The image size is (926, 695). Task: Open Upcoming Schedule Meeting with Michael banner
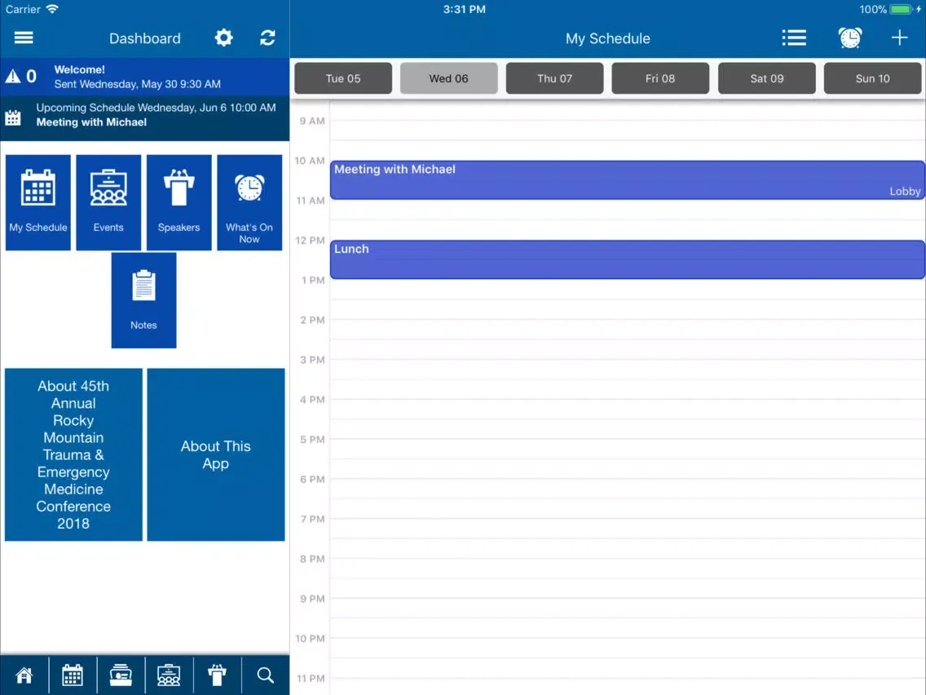[x=145, y=119]
